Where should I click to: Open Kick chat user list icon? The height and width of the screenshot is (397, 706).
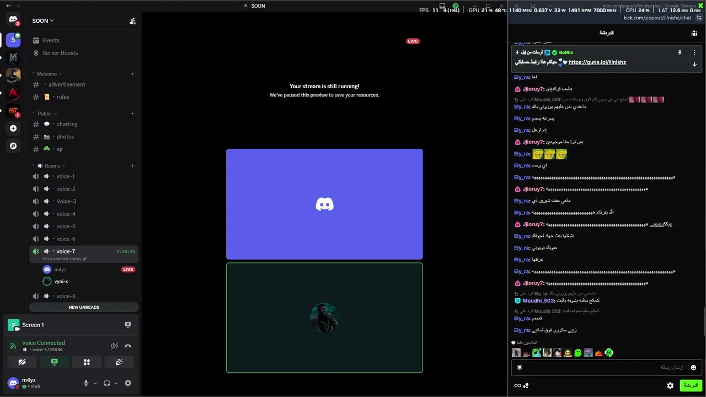tap(694, 33)
